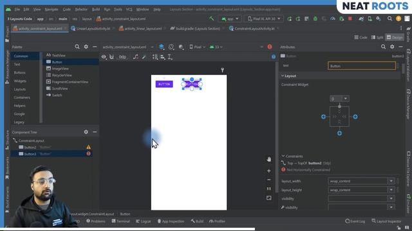
Task: Open the Terminal tool window button
Action: (x=120, y=221)
